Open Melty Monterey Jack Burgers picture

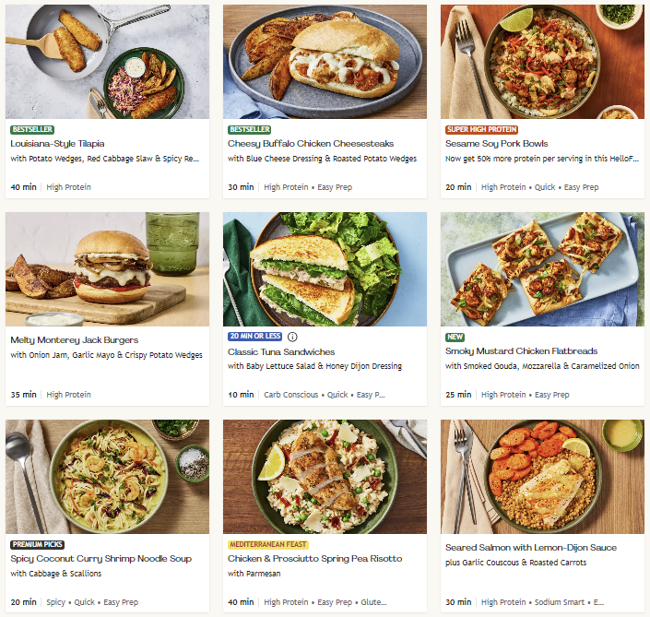tap(107, 269)
